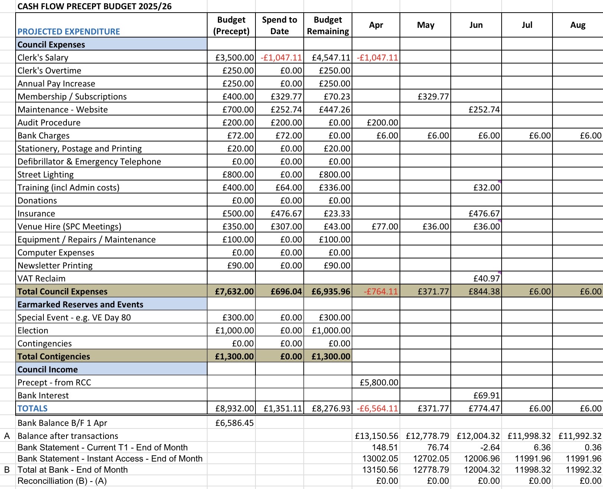Select the Election budget £1,000.00 cell
The width and height of the screenshot is (603, 489).
tap(234, 330)
